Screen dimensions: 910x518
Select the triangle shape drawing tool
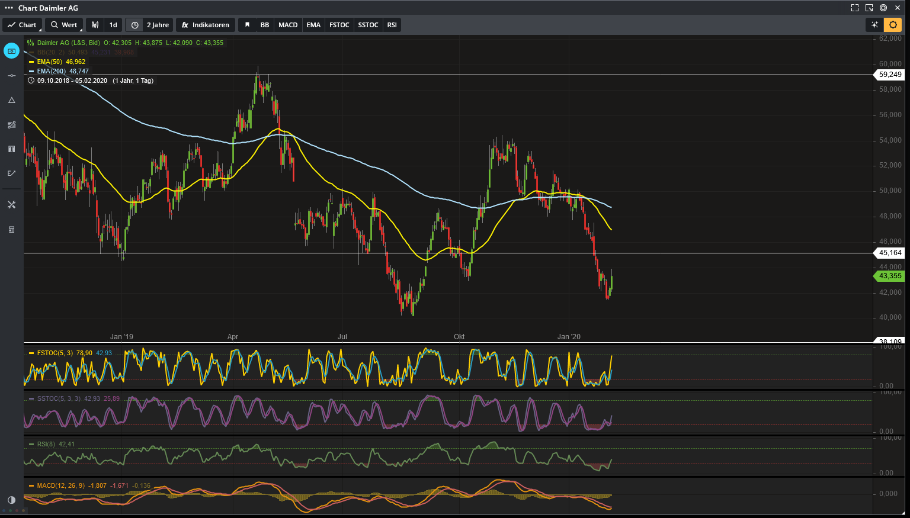[11, 101]
